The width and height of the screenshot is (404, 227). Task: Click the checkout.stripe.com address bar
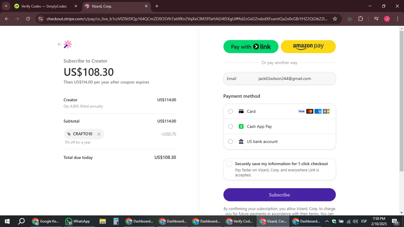187,19
